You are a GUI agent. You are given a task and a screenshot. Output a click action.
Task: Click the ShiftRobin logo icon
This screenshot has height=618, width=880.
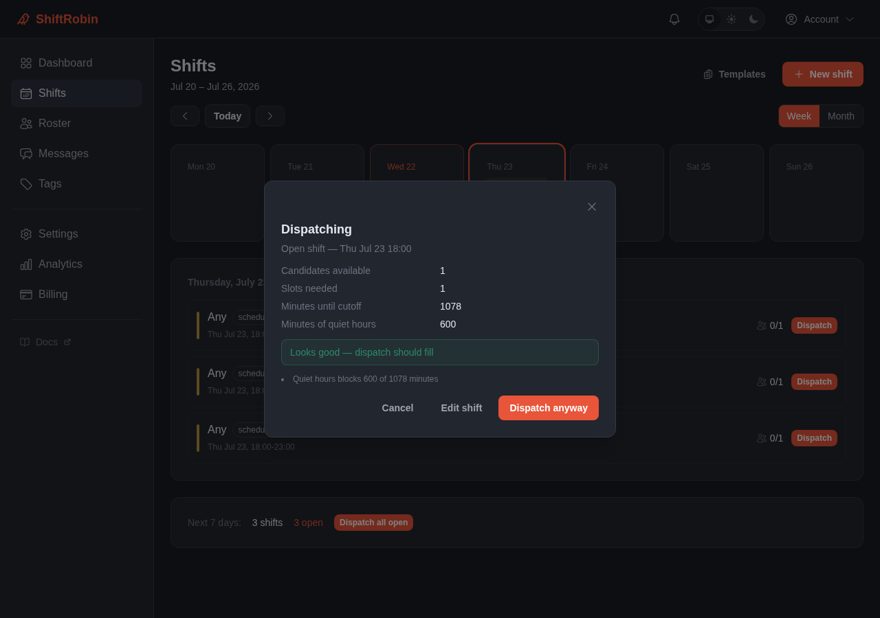pos(23,19)
